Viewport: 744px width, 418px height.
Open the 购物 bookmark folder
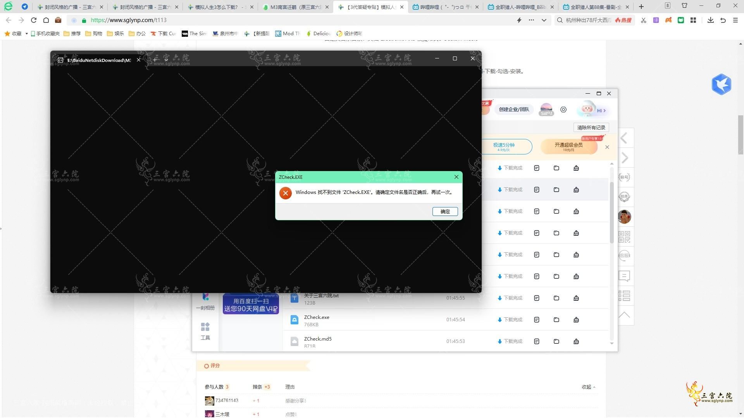94,34
